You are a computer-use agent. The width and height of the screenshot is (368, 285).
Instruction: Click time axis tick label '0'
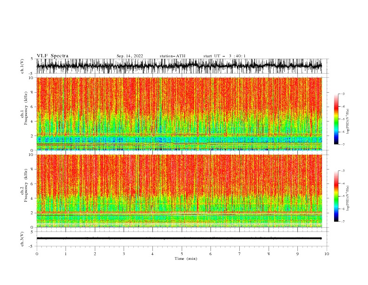pyautogui.click(x=37, y=254)
